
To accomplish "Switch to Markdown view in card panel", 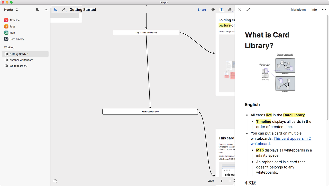I will (x=298, y=10).
